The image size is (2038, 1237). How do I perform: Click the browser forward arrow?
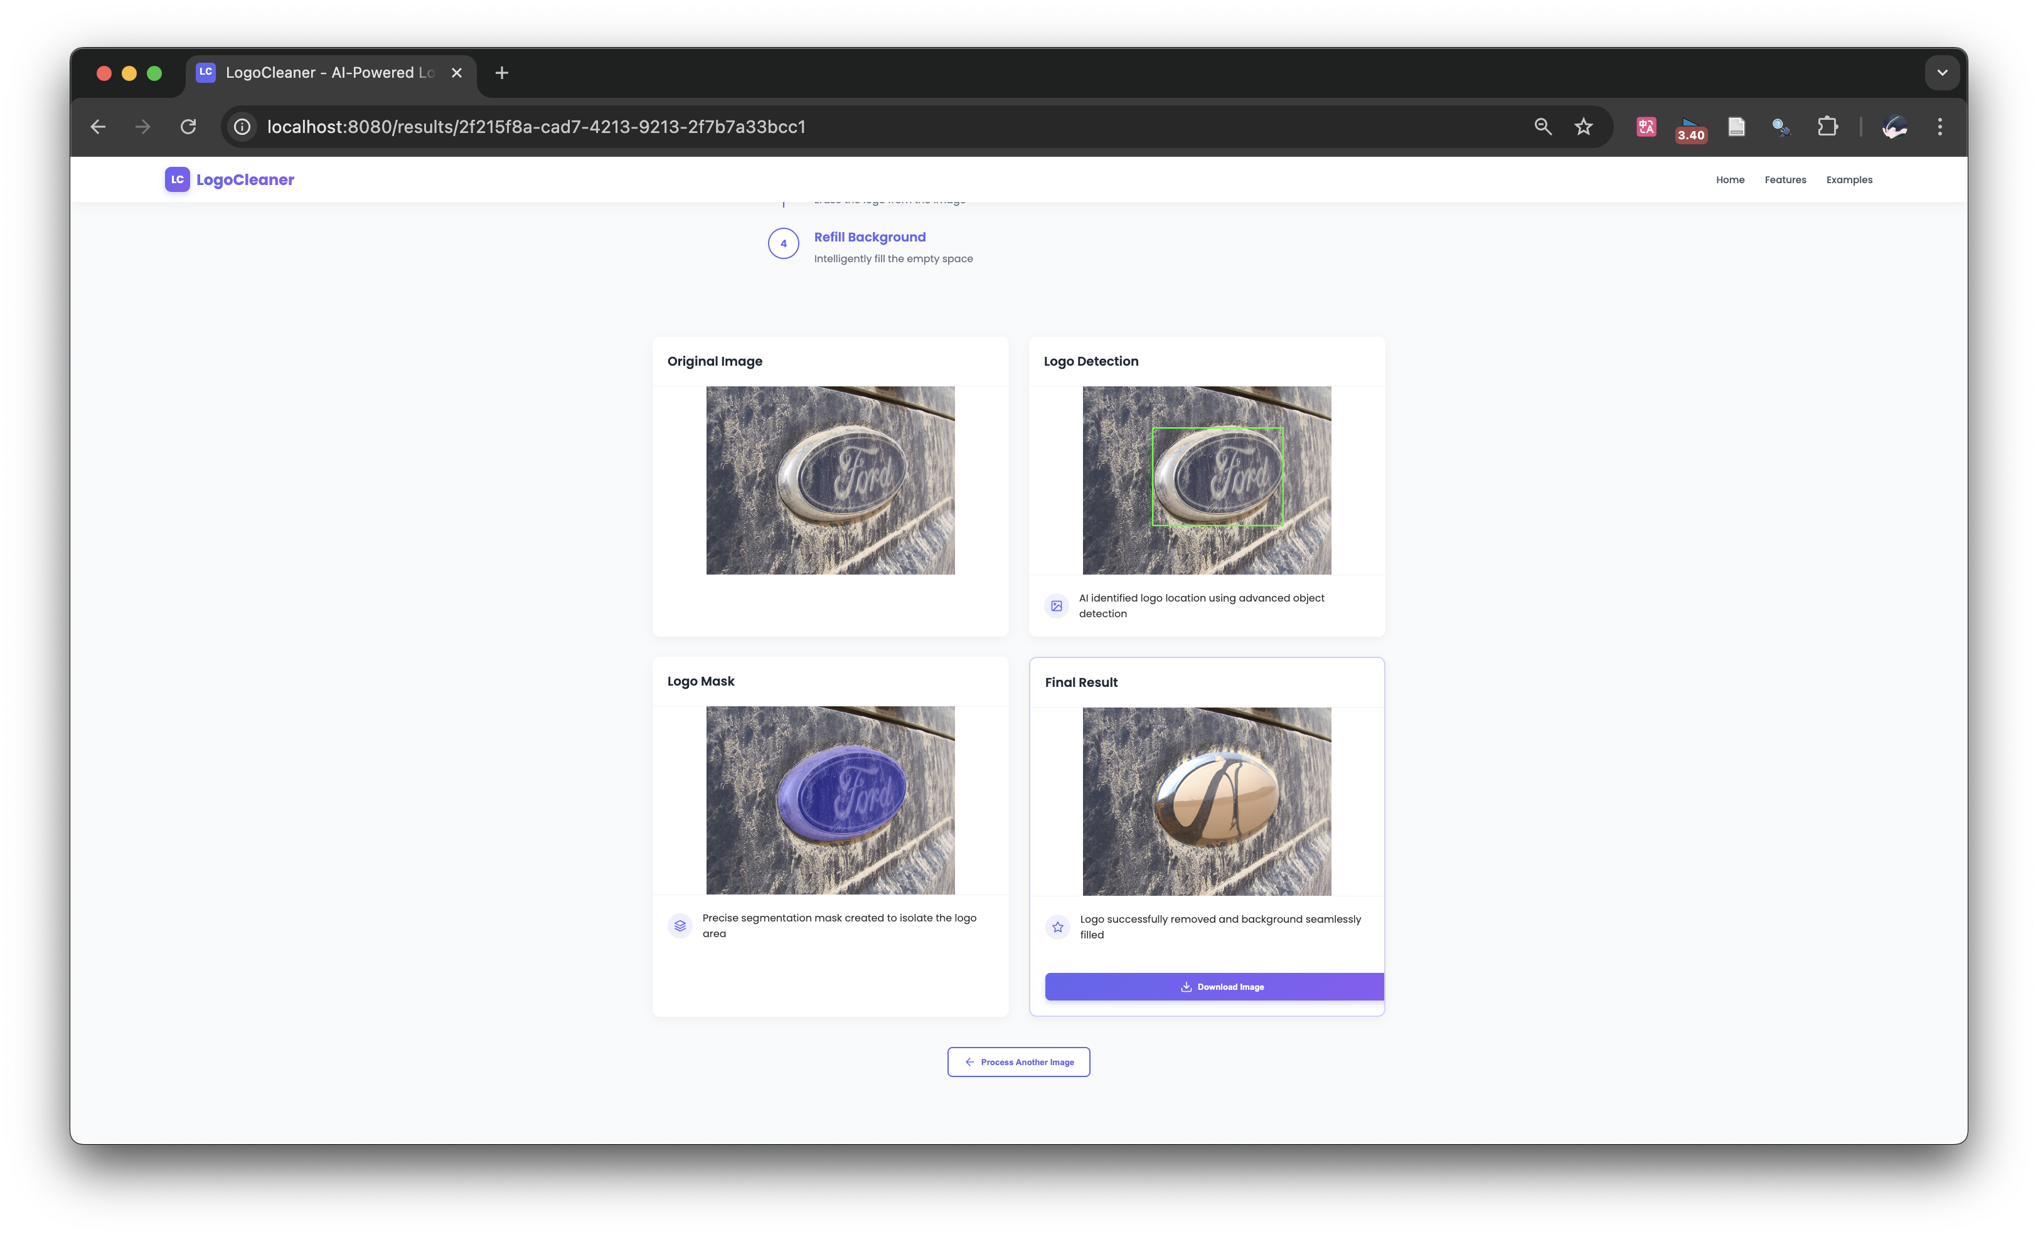[143, 127]
